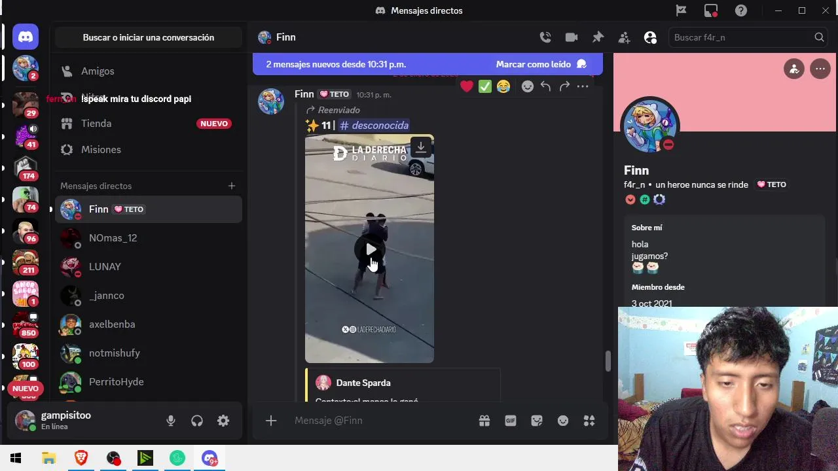838x471 pixels.
Task: Open profile more options ellipsis
Action: (x=820, y=69)
